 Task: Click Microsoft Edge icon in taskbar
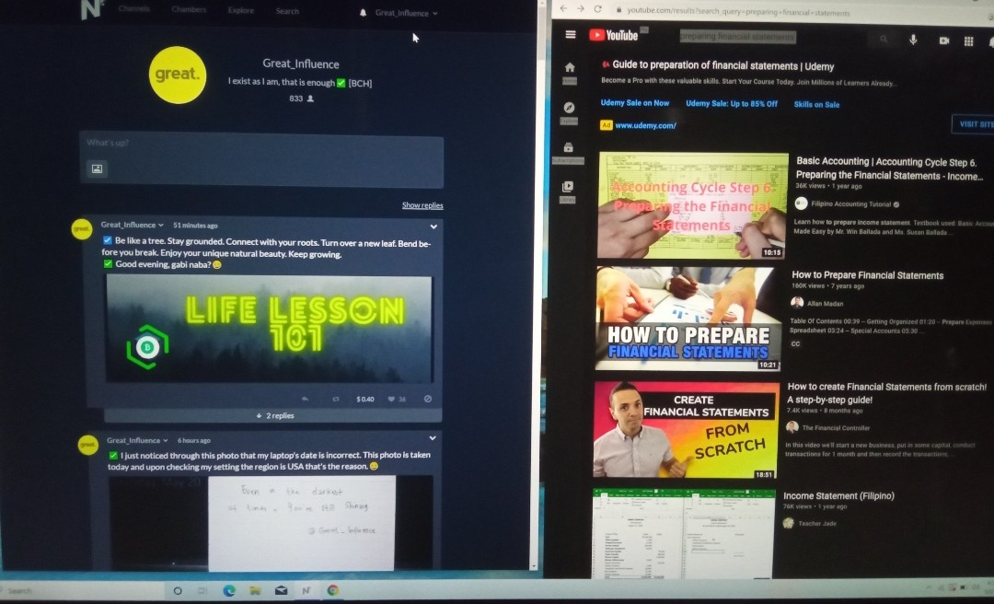coord(229,591)
